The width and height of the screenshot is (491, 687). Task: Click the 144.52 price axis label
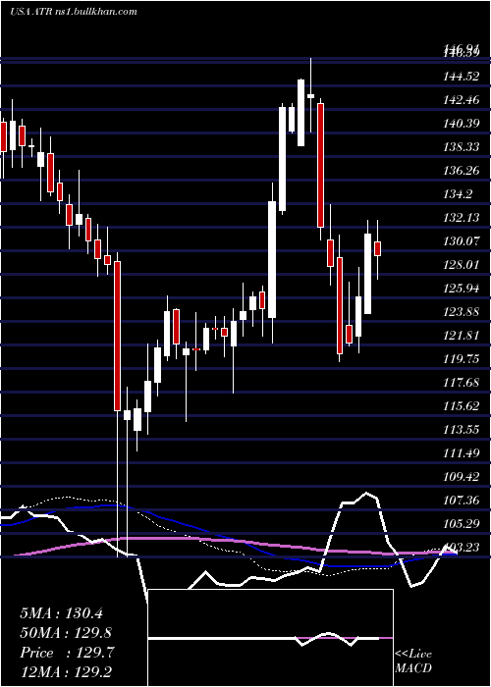click(462, 77)
